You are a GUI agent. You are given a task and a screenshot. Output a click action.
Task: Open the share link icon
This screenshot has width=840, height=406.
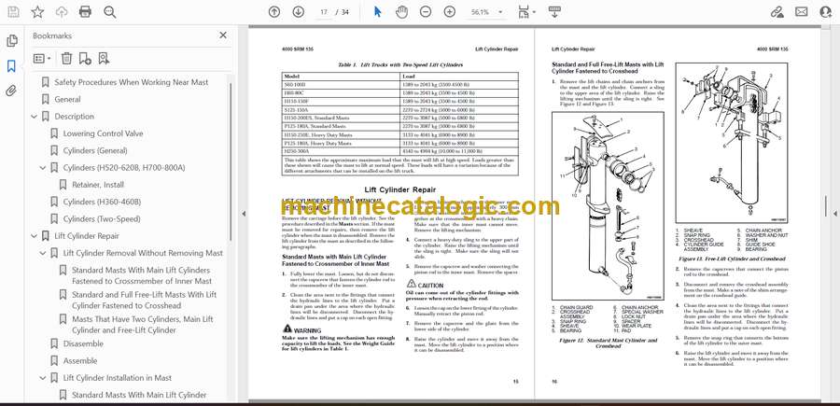(777, 12)
